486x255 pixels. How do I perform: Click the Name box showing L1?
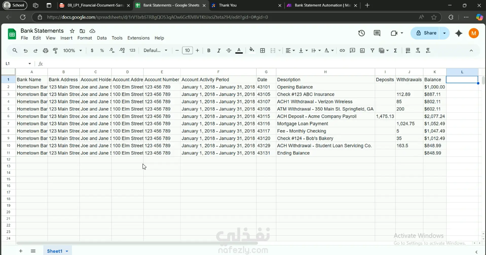[x=18, y=63]
